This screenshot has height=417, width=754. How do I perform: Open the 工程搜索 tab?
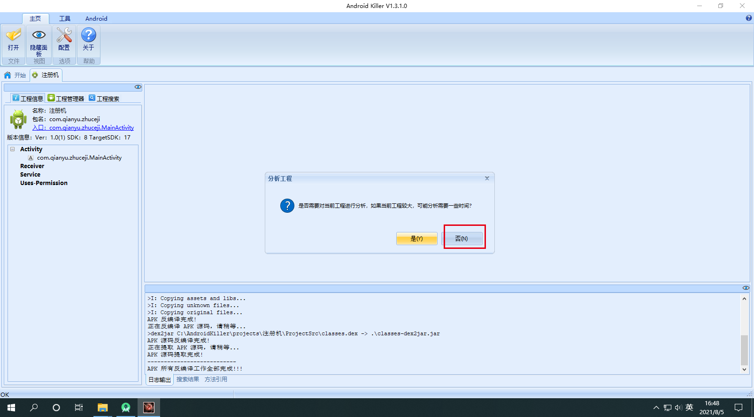tap(104, 98)
